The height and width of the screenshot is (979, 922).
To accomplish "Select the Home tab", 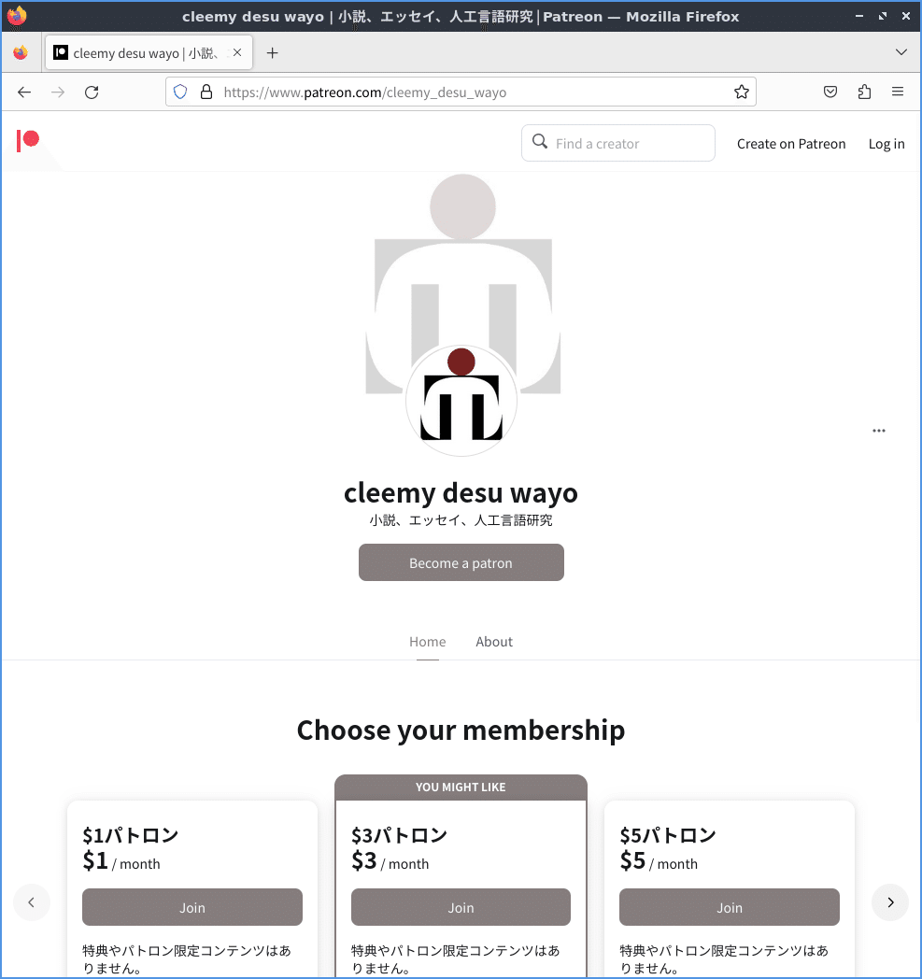I will 428,642.
